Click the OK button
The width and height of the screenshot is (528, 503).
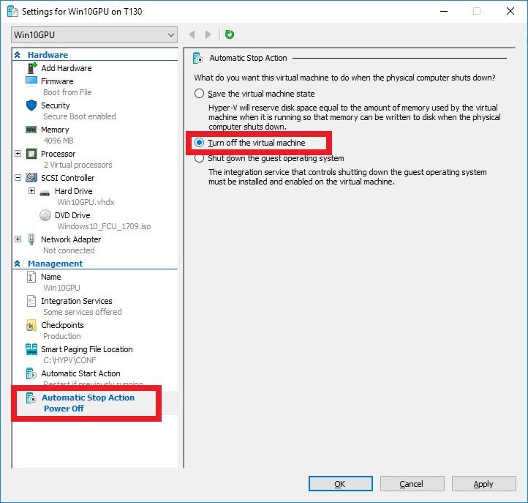pyautogui.click(x=341, y=484)
